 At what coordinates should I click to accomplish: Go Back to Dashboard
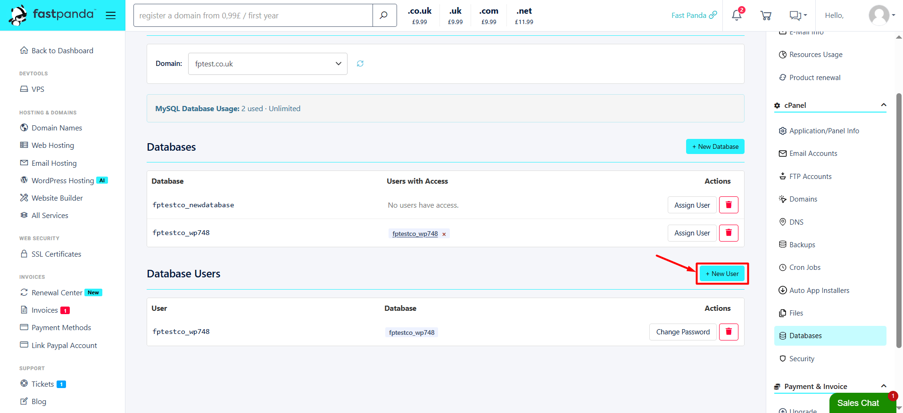pos(57,50)
